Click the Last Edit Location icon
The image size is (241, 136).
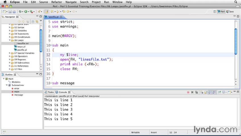(x=64, y=12)
